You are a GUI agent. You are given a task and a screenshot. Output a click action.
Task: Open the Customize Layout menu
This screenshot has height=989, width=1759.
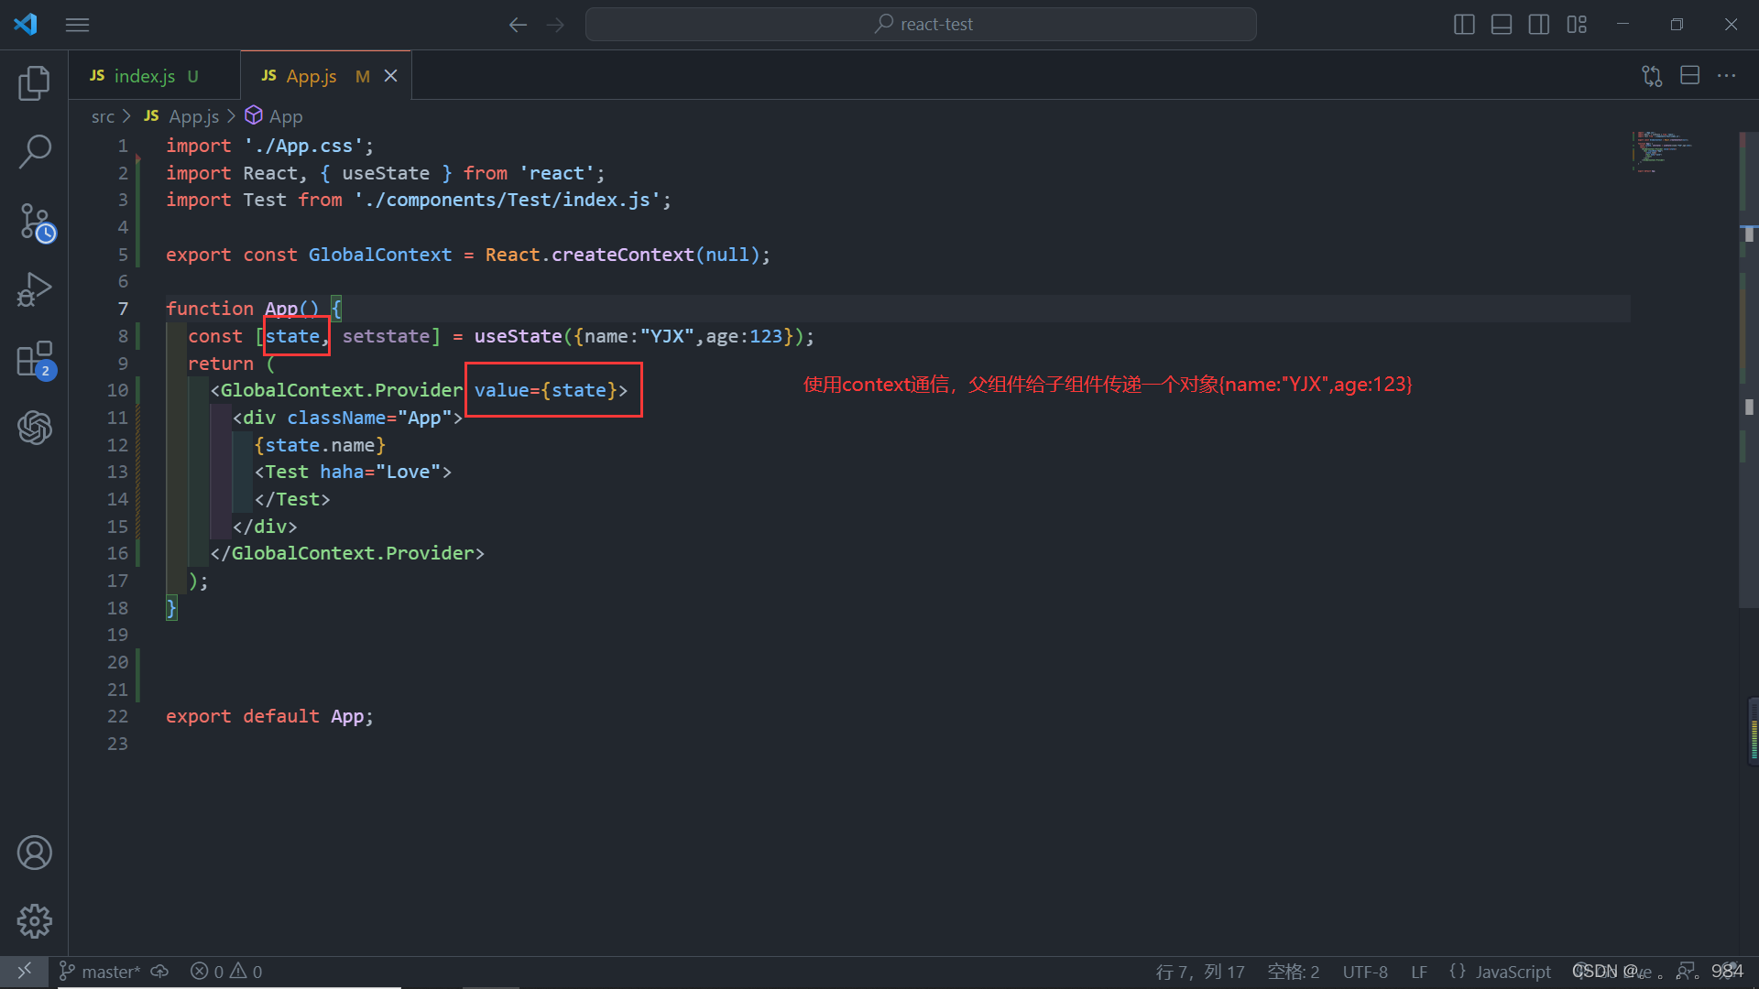(x=1577, y=25)
